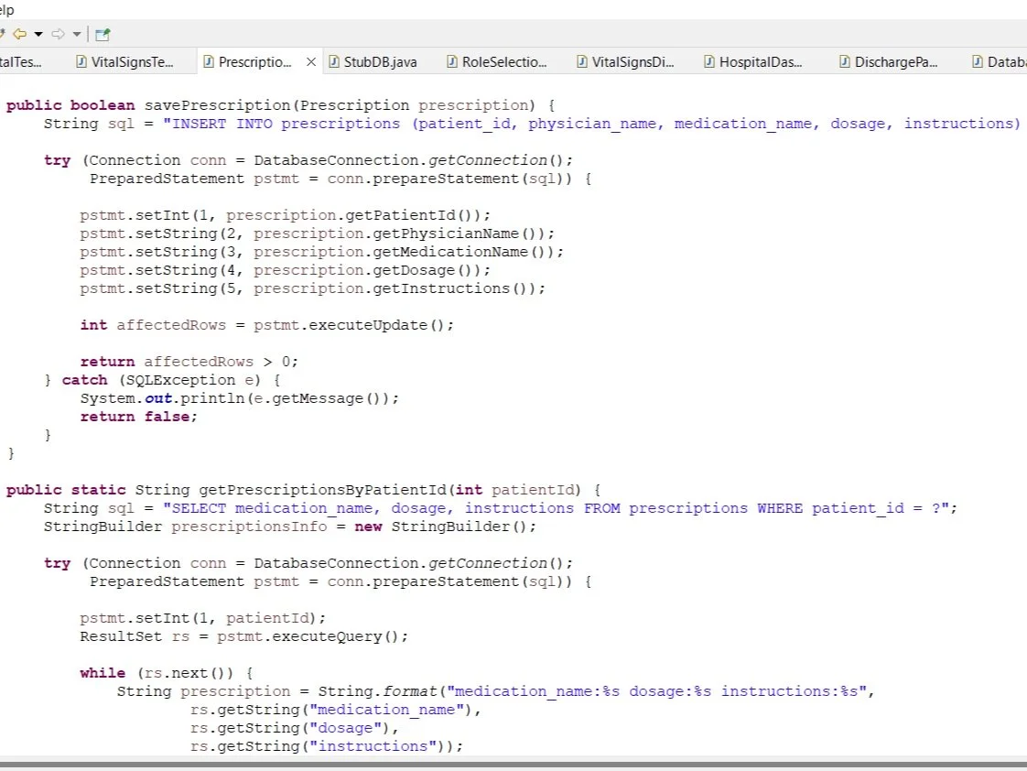Viewport: 1027px width, 771px height.
Task: Click getDosage in the setString call
Action: click(414, 270)
